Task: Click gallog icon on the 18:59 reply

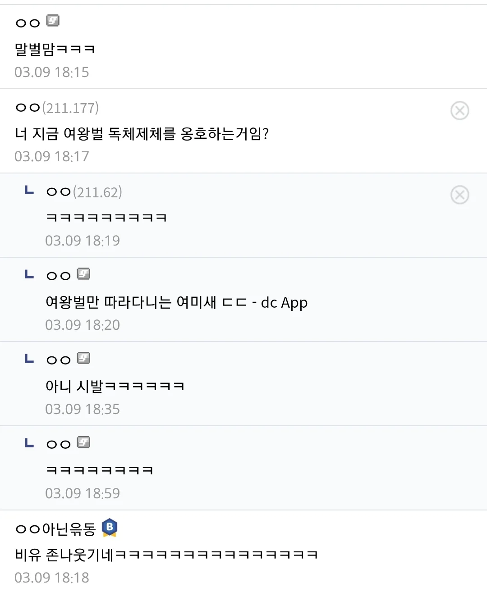Action: click(x=83, y=442)
